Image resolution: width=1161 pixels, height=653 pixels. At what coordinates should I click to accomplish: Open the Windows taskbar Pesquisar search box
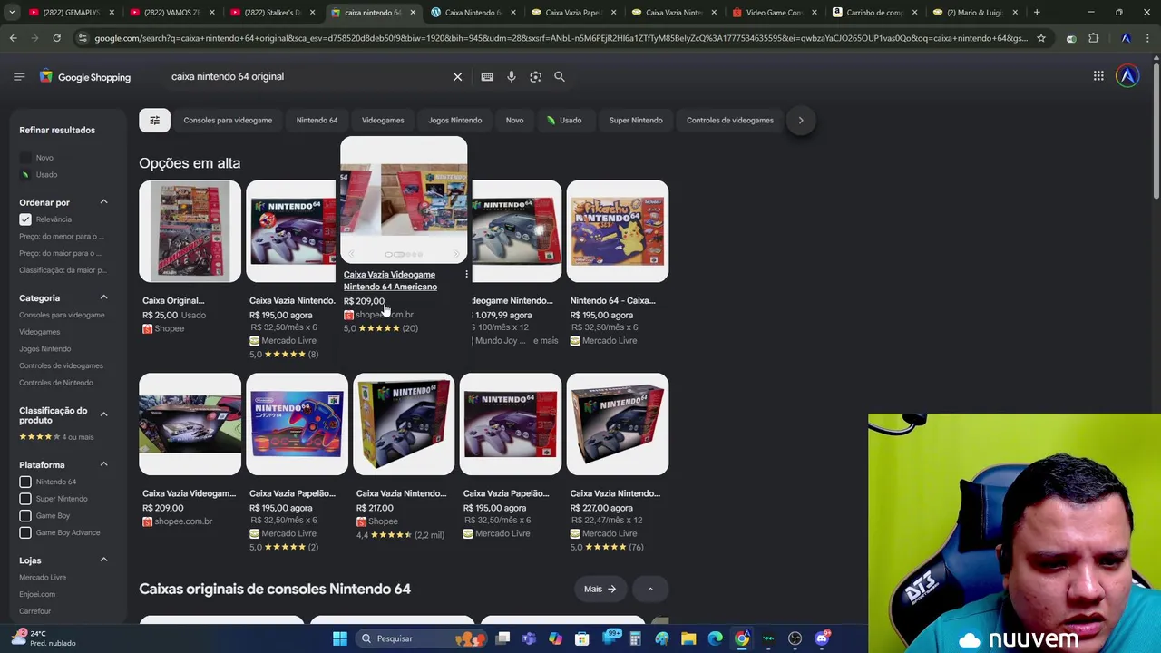419,638
